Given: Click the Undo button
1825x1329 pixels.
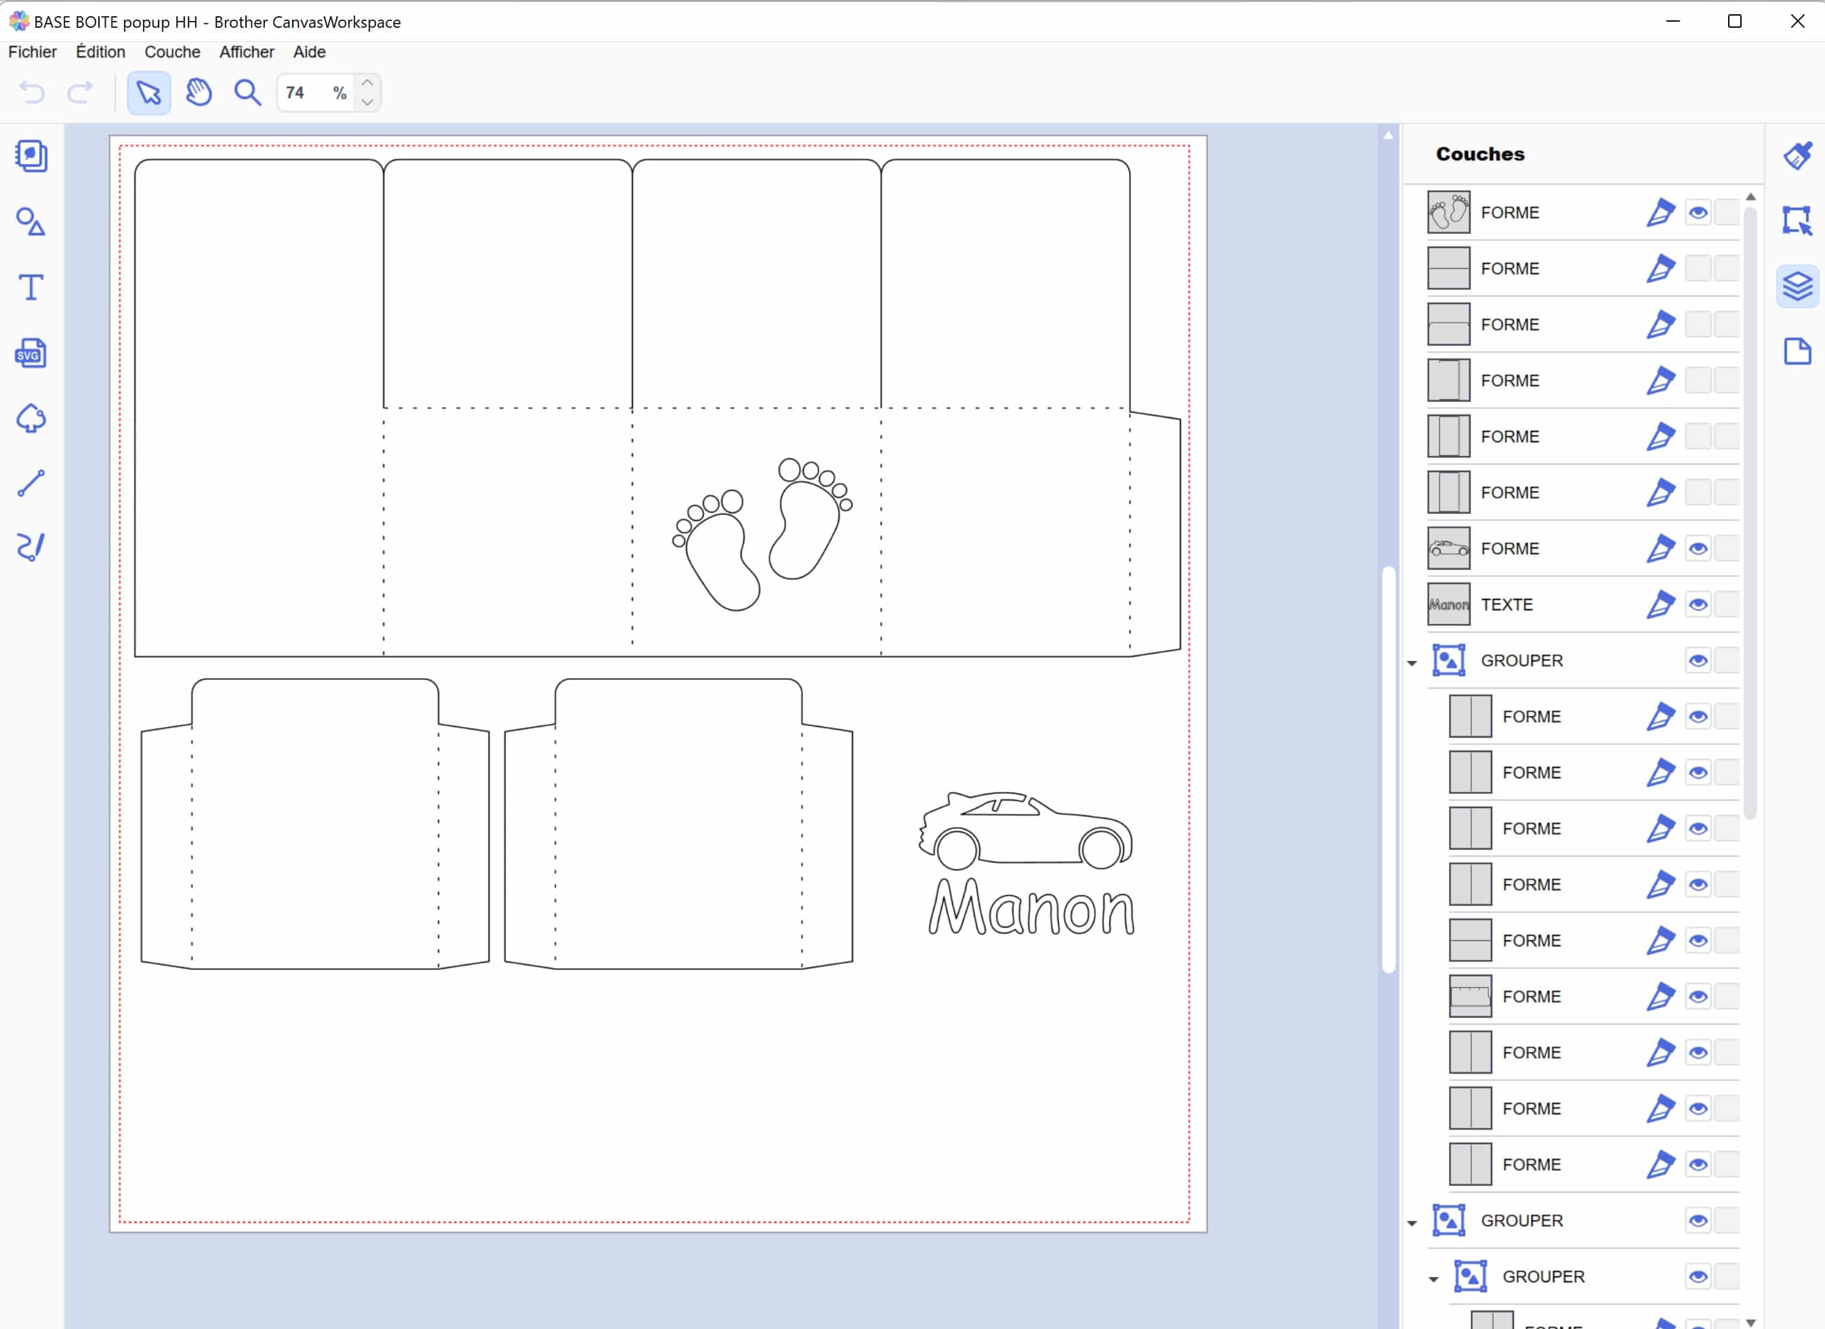Looking at the screenshot, I should [x=32, y=93].
